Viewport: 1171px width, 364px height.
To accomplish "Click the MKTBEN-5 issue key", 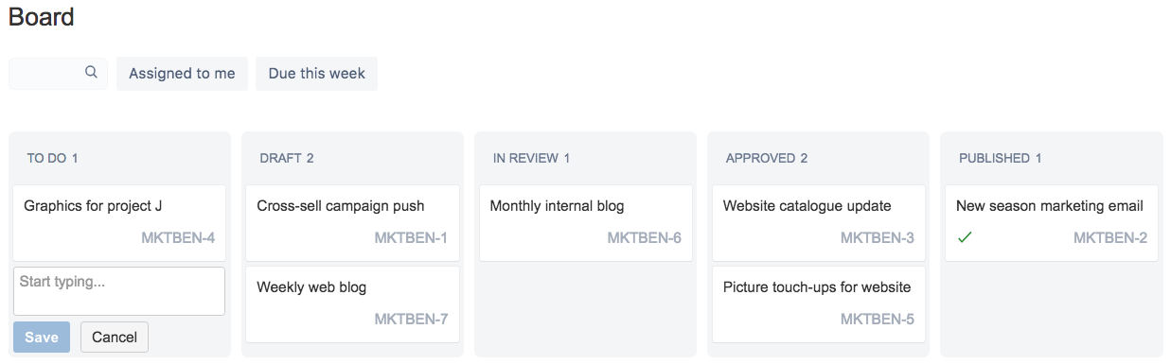I will 878,320.
